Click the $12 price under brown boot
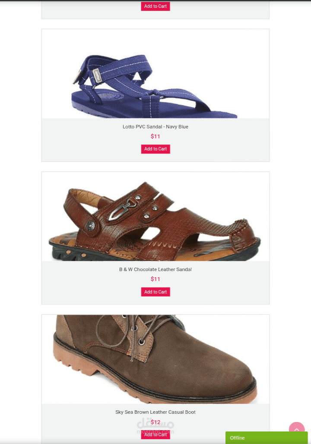Image resolution: width=311 pixels, height=444 pixels. [155, 422]
